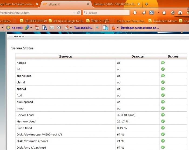
Task: Click the Service column header
Action: [x=65, y=56]
